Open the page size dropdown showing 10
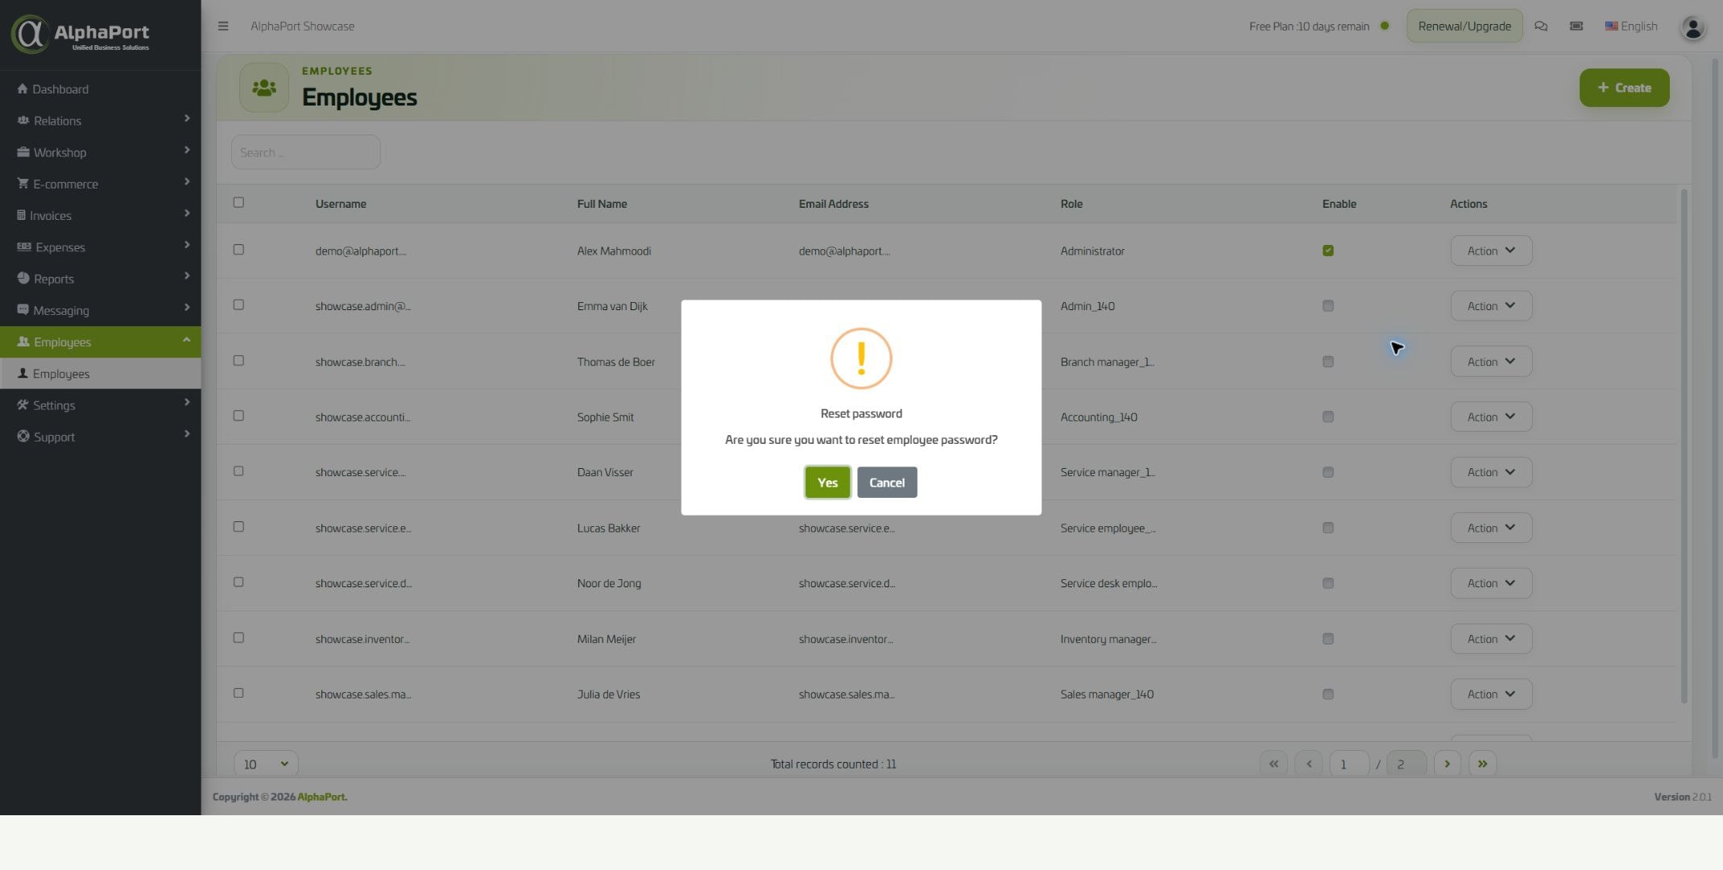Screen dimensions: 1723x870 click(266, 764)
